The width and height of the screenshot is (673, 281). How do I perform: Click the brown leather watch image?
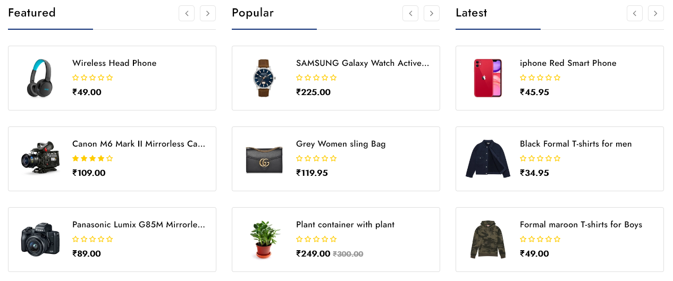[264, 78]
